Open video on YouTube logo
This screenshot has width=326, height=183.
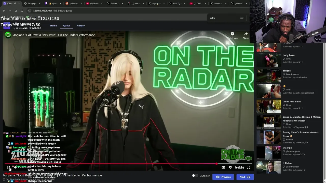click(239, 167)
